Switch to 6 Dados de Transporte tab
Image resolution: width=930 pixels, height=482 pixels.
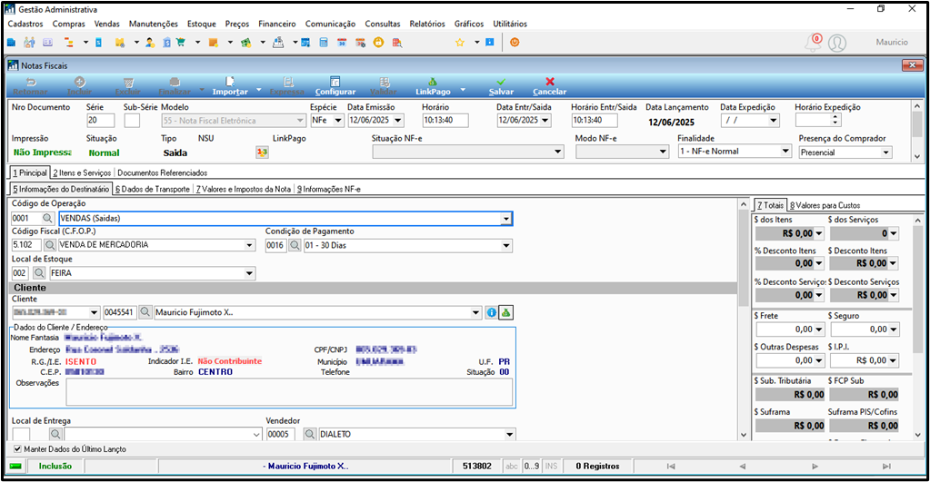(x=153, y=189)
